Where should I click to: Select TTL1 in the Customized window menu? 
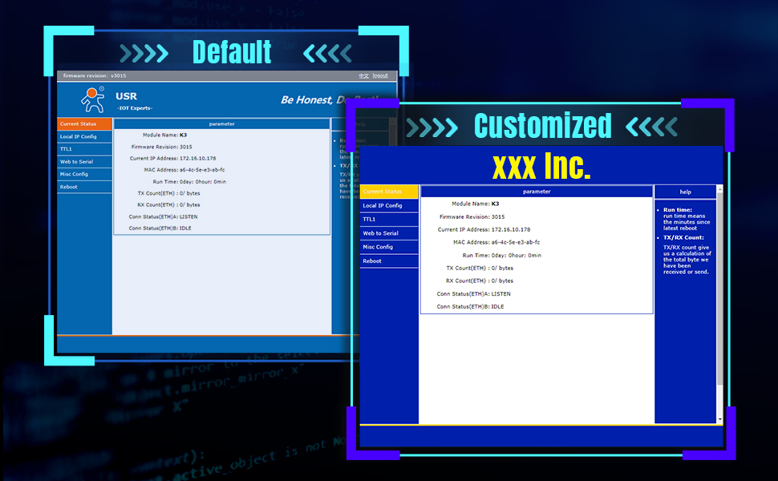389,219
